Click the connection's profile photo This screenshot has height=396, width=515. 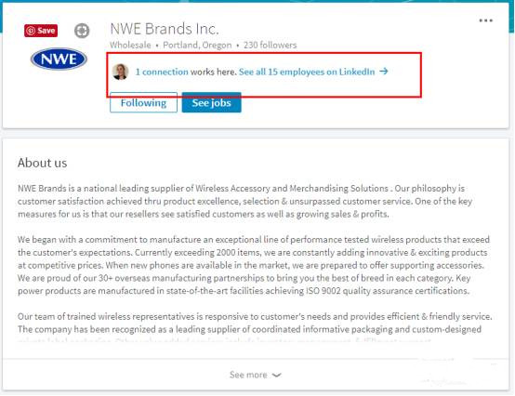[120, 72]
